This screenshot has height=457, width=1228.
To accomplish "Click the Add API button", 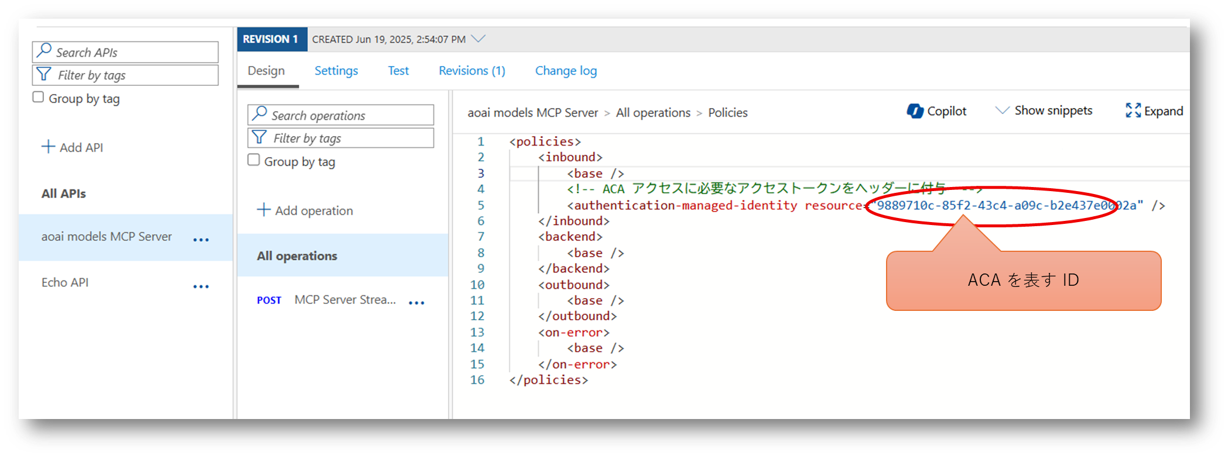I will pos(72,147).
